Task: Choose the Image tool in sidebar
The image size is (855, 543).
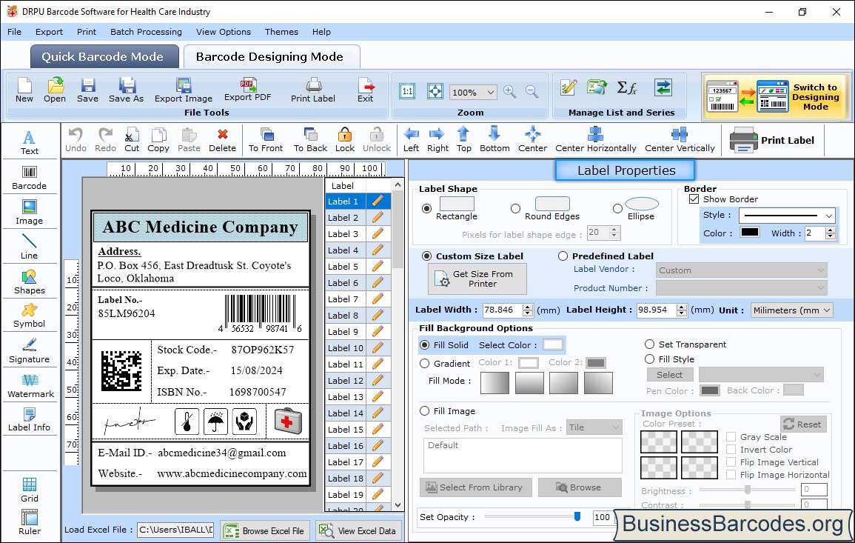Action: (x=30, y=213)
